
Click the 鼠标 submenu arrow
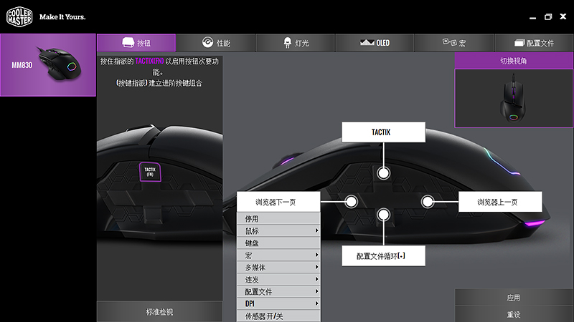(316, 230)
